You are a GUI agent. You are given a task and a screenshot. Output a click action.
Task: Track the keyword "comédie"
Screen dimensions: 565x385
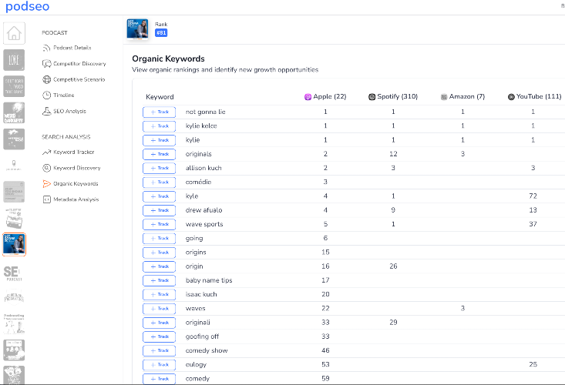[160, 182]
